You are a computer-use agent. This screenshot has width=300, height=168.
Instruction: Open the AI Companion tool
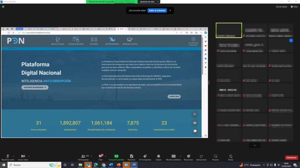click(x=145, y=156)
